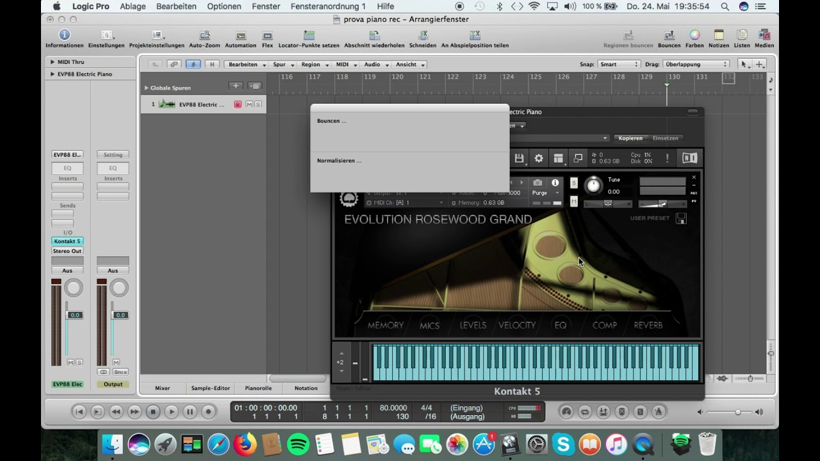Click the Kontakt Tune knob

click(x=594, y=186)
